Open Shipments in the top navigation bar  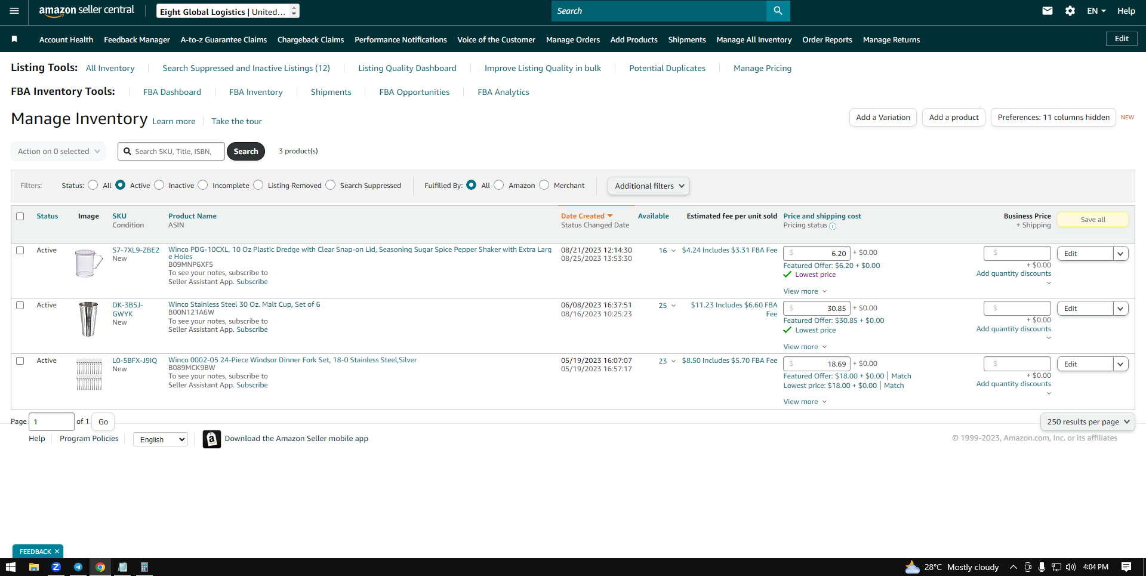(687, 39)
